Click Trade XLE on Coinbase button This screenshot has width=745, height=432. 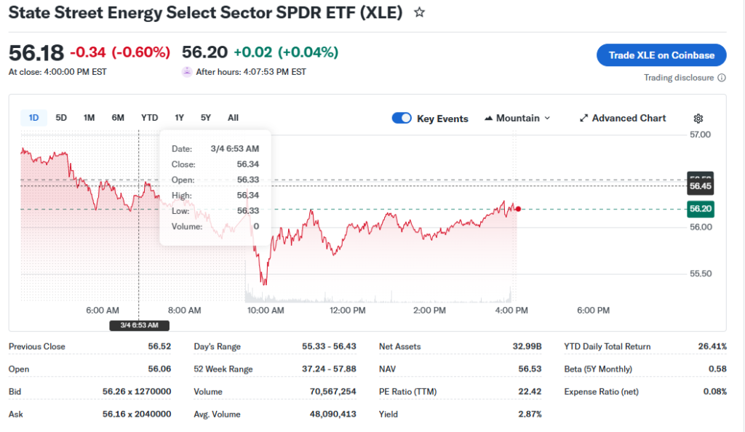point(661,55)
